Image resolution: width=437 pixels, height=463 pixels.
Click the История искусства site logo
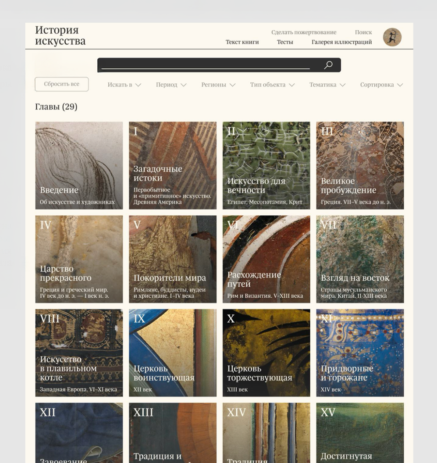pos(60,36)
